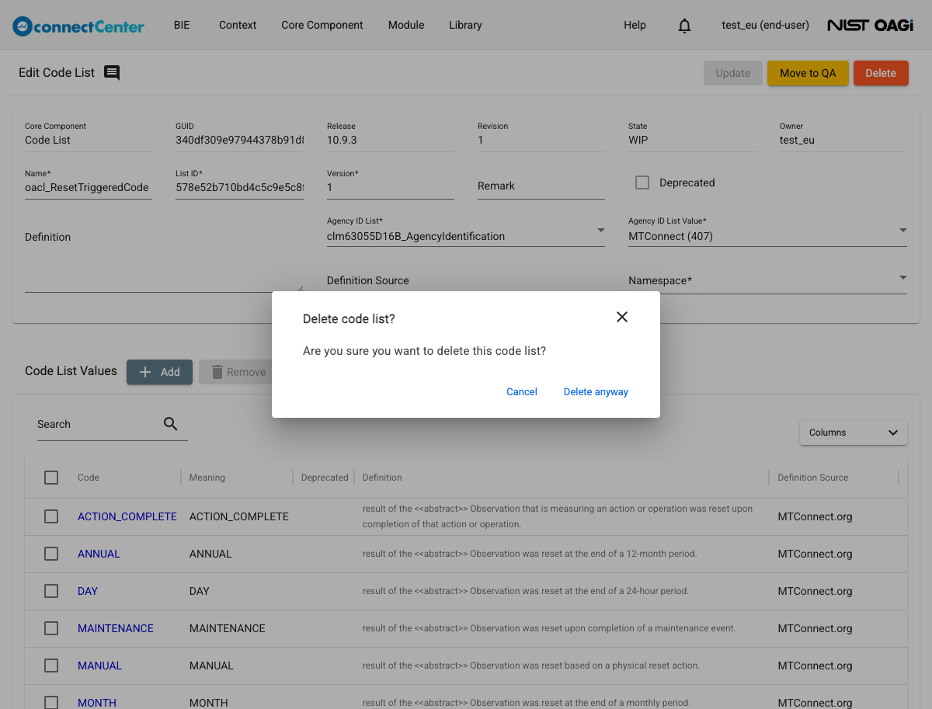932x709 pixels.
Task: Click the List ID input field
Action: tap(239, 187)
